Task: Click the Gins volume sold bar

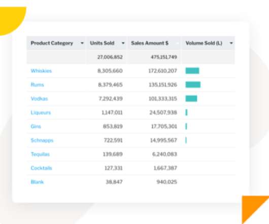Action: click(186, 126)
